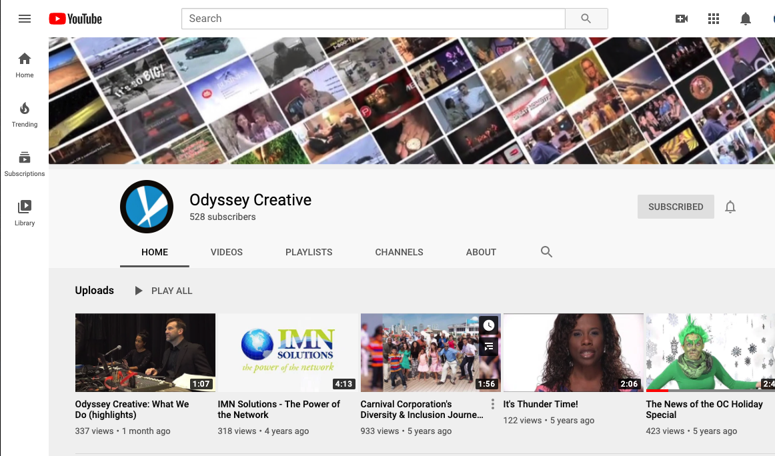This screenshot has width=775, height=456.
Task: Click title IMN Solutions - The Power
Action: pos(279,409)
